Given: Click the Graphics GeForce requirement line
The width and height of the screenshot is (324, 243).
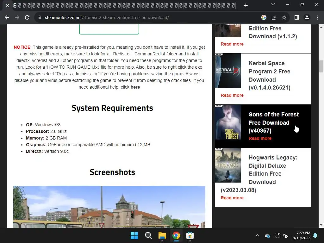Looking at the screenshot, I should [x=88, y=145].
